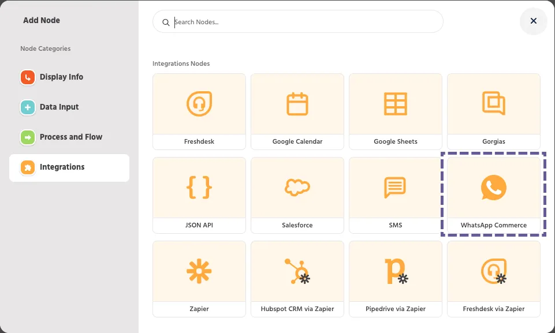Pick the Gorgias node icon
The image size is (555, 333).
click(494, 103)
